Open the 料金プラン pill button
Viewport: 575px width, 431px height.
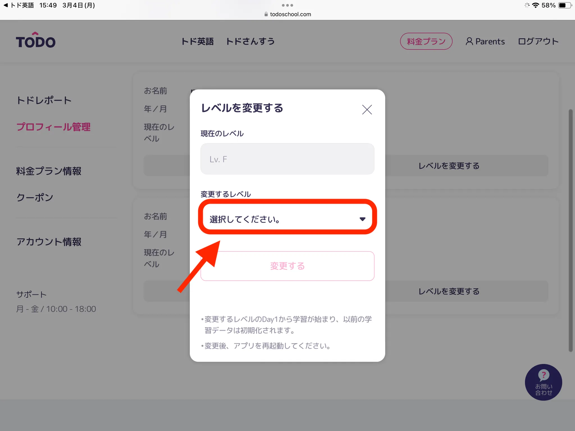[x=426, y=41]
